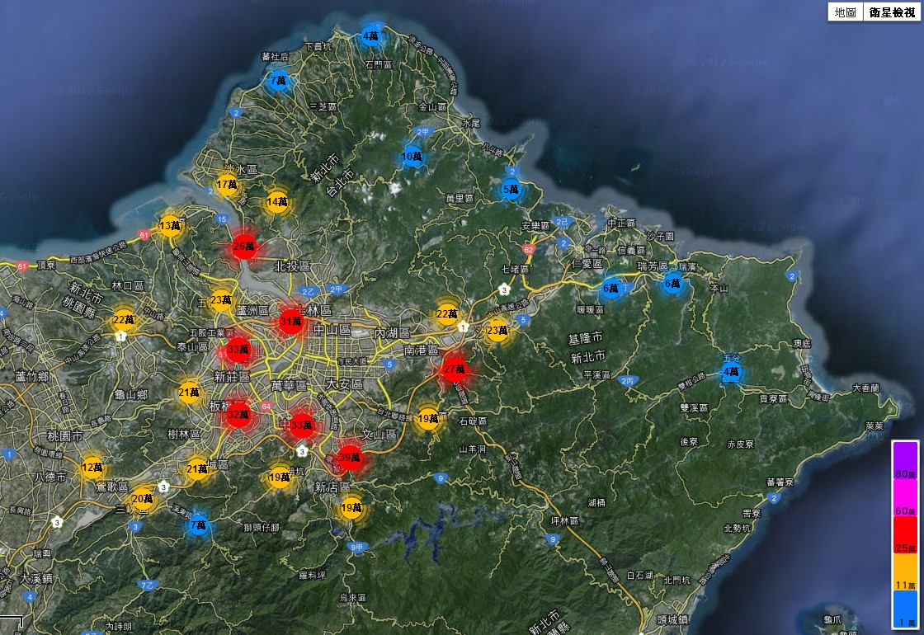Open the blue 4萬 marker near 貢寮區
Viewport: 924px width, 635px height.
[x=731, y=372]
